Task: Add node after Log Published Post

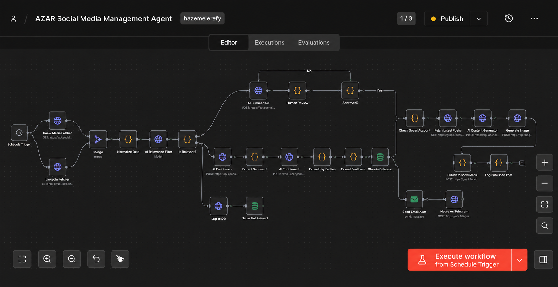Action: point(522,163)
